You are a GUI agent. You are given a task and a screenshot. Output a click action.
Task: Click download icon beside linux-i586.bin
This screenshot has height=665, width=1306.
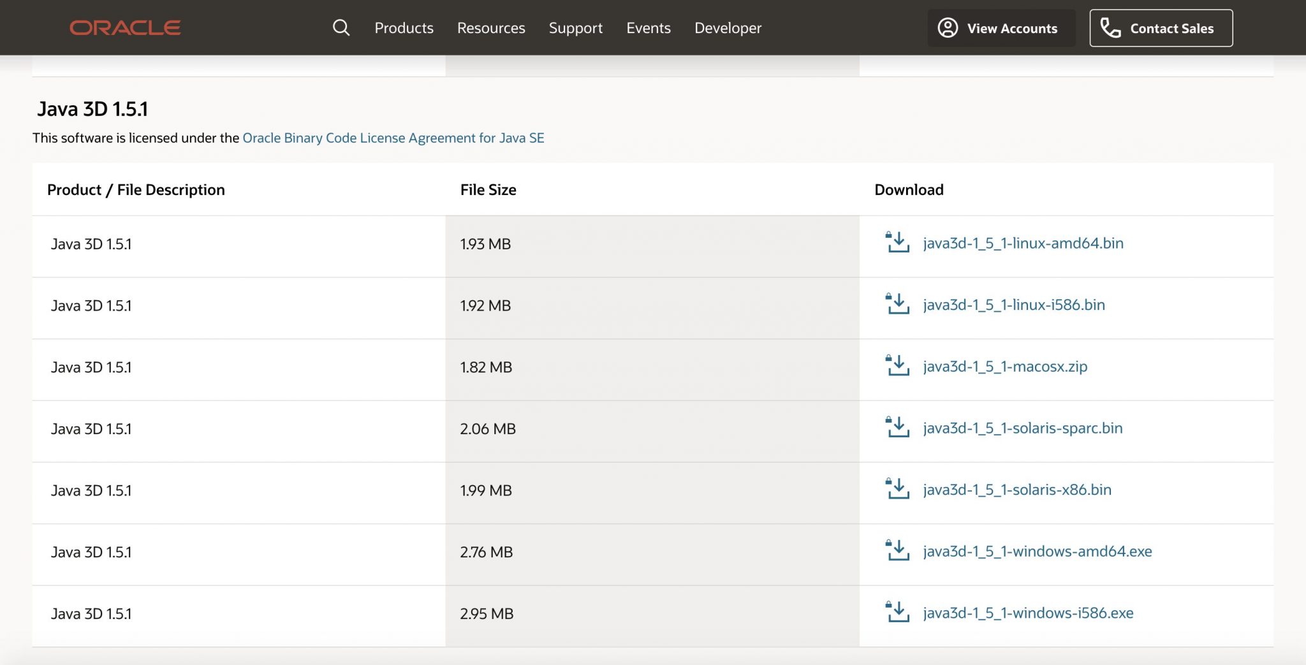click(x=898, y=305)
